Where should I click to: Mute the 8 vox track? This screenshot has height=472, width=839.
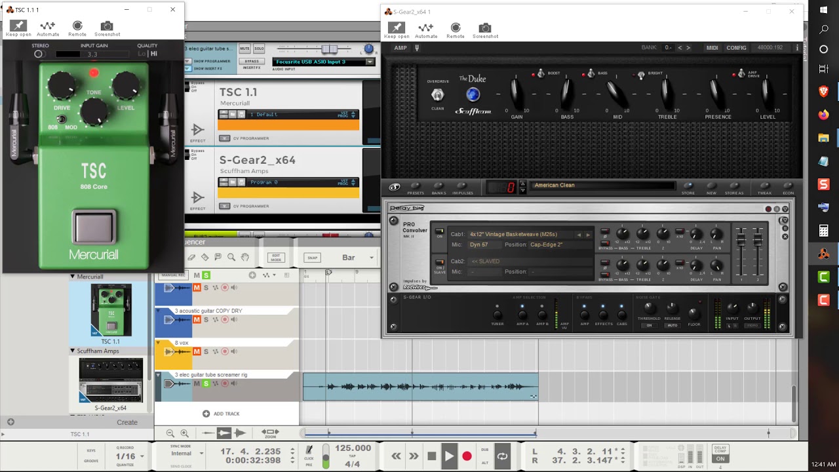[x=197, y=352]
